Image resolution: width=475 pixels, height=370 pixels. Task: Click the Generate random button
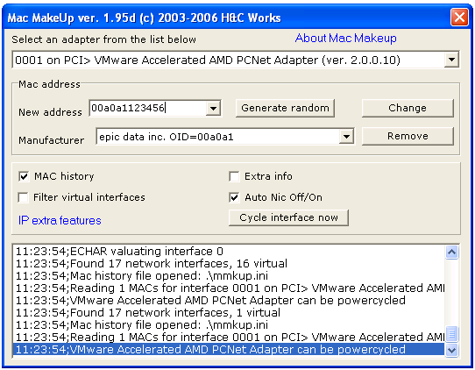[x=285, y=108]
